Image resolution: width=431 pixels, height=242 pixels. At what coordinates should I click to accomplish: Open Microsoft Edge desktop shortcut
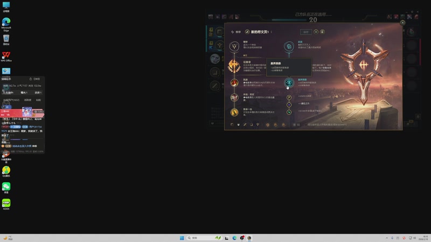click(x=6, y=25)
